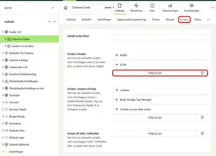This screenshot has width=216, height=156.
Task: Add new content with plus icon
Action: click(54, 22)
